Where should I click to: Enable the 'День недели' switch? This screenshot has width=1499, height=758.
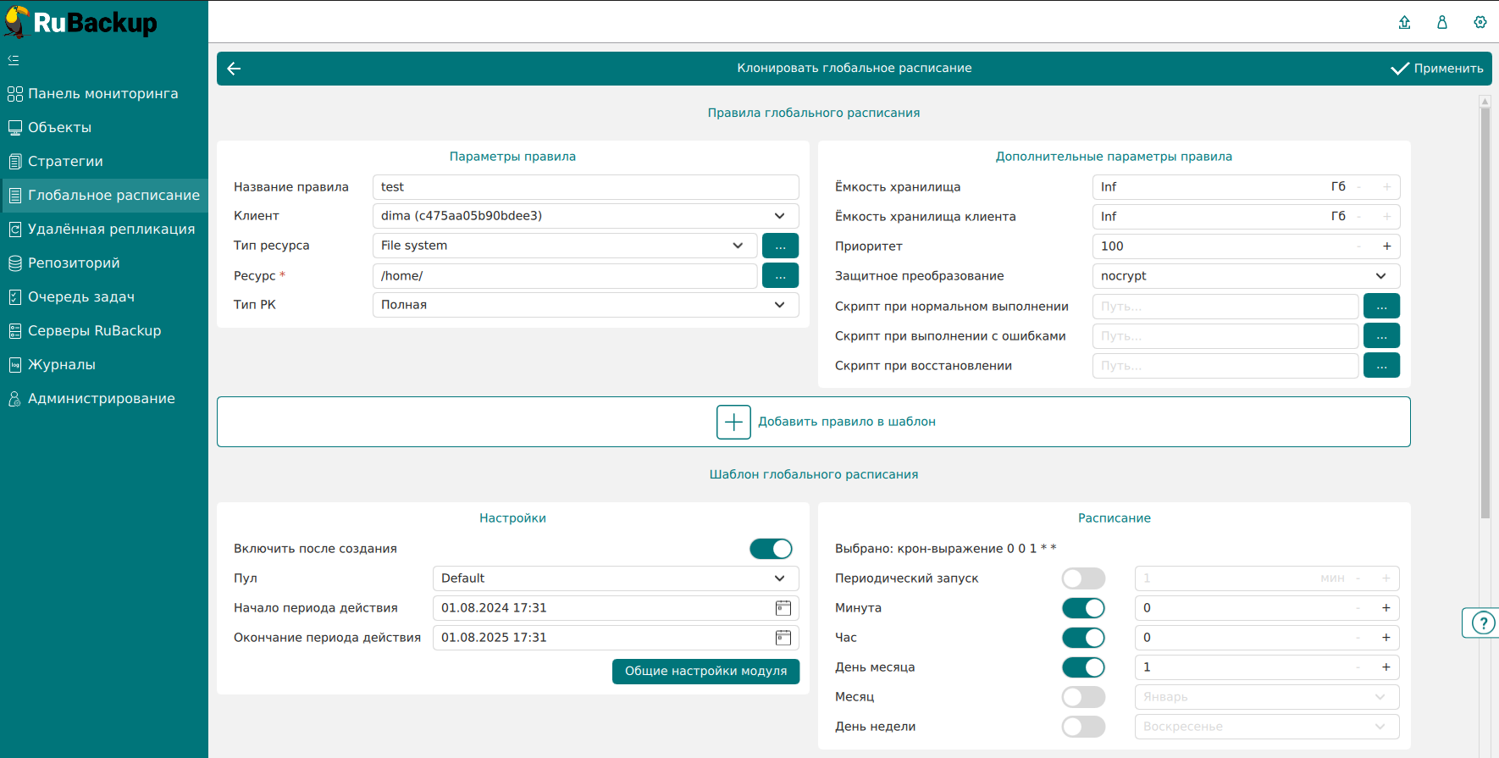(1084, 727)
